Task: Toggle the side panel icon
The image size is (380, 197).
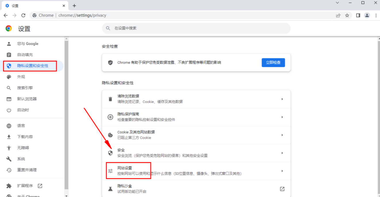Action: (x=358, y=15)
